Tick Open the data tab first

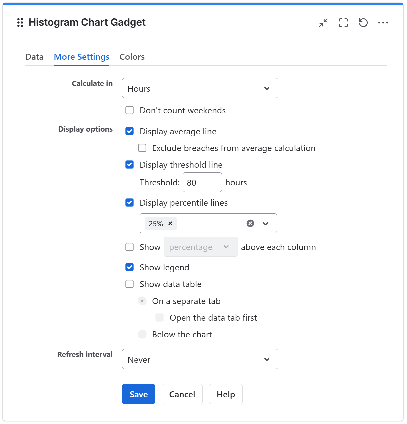(x=160, y=318)
